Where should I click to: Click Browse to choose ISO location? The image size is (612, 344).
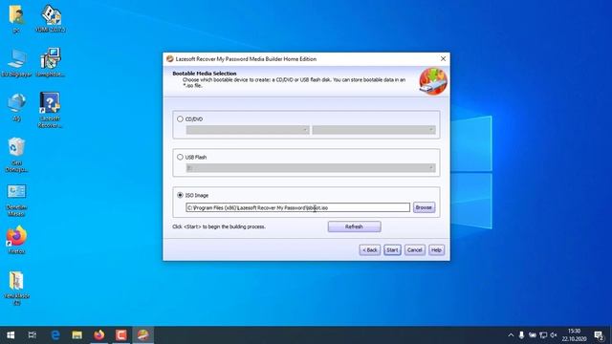coord(424,207)
